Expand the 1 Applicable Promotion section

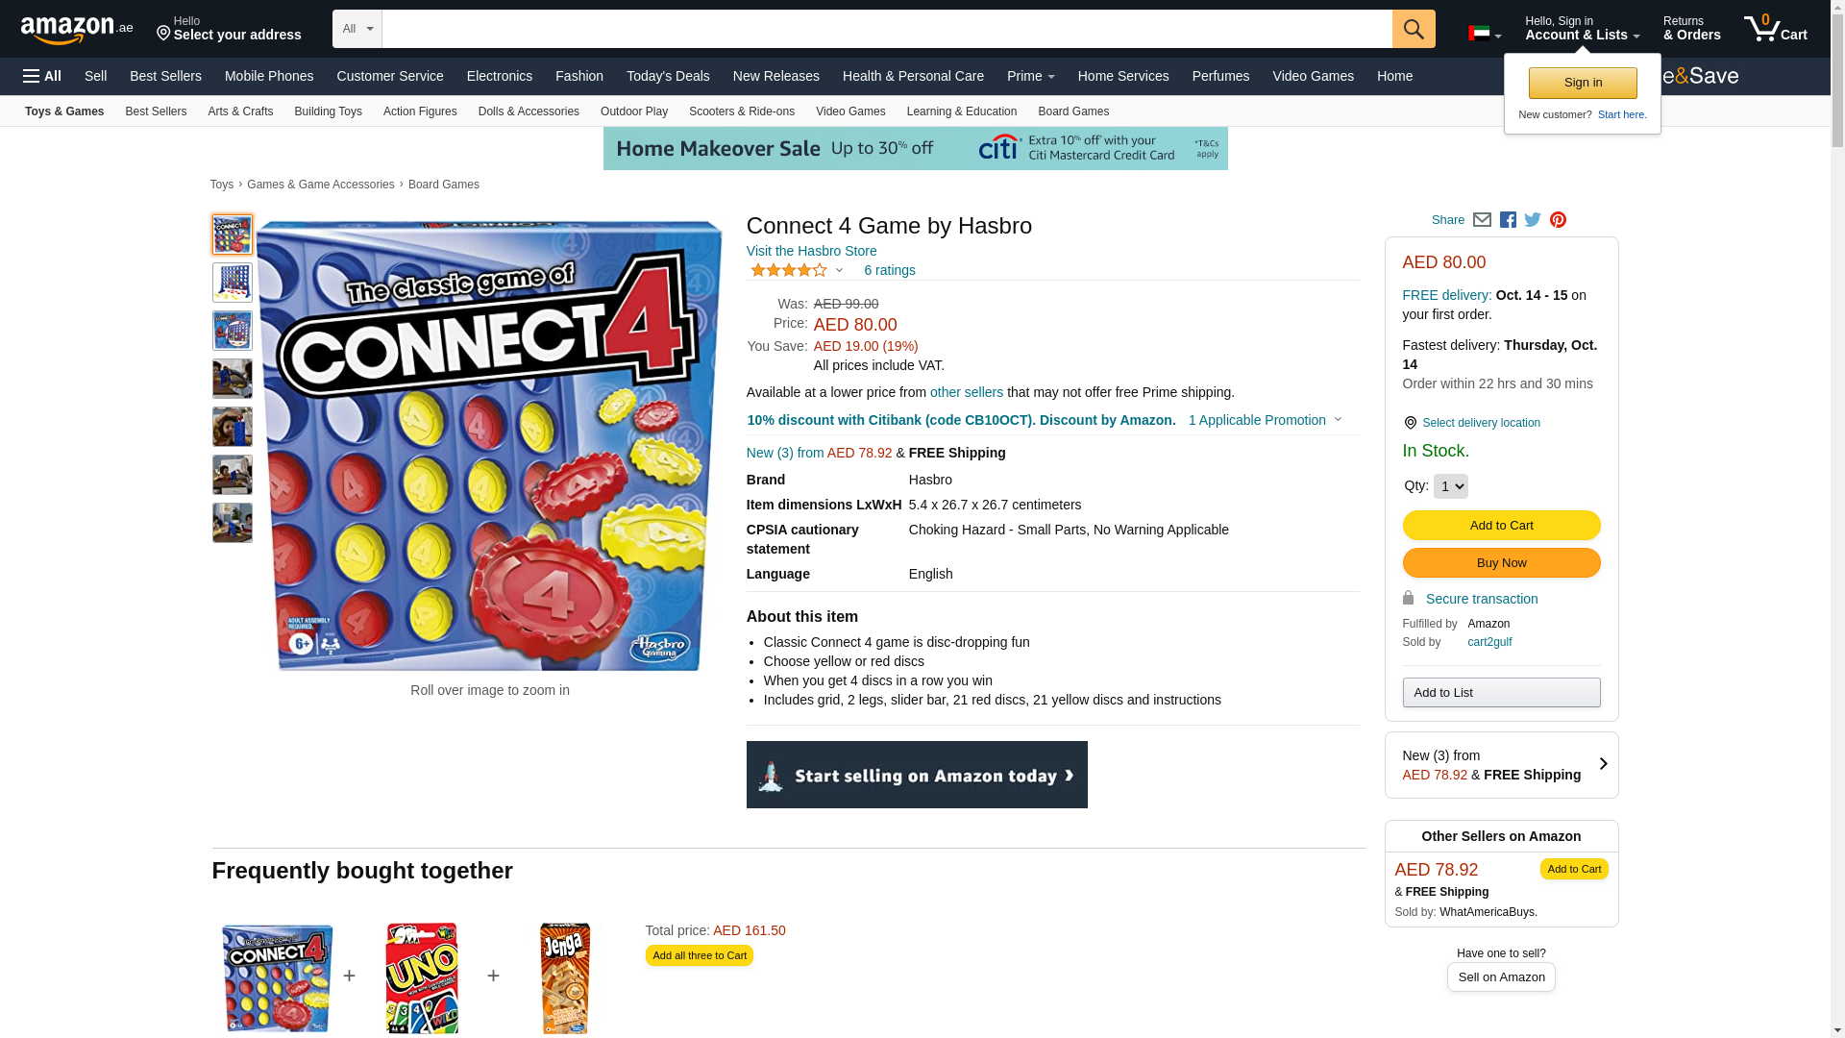click(x=1265, y=420)
